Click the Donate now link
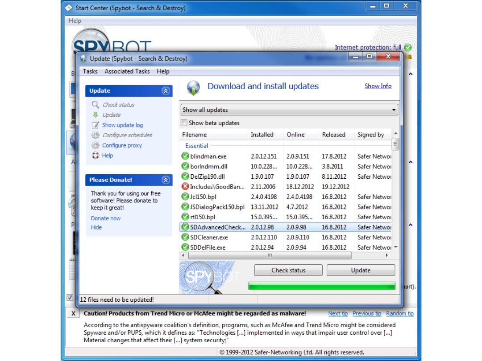 [x=106, y=218]
